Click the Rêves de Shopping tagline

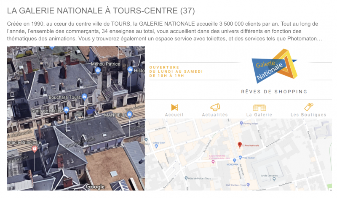(274, 92)
